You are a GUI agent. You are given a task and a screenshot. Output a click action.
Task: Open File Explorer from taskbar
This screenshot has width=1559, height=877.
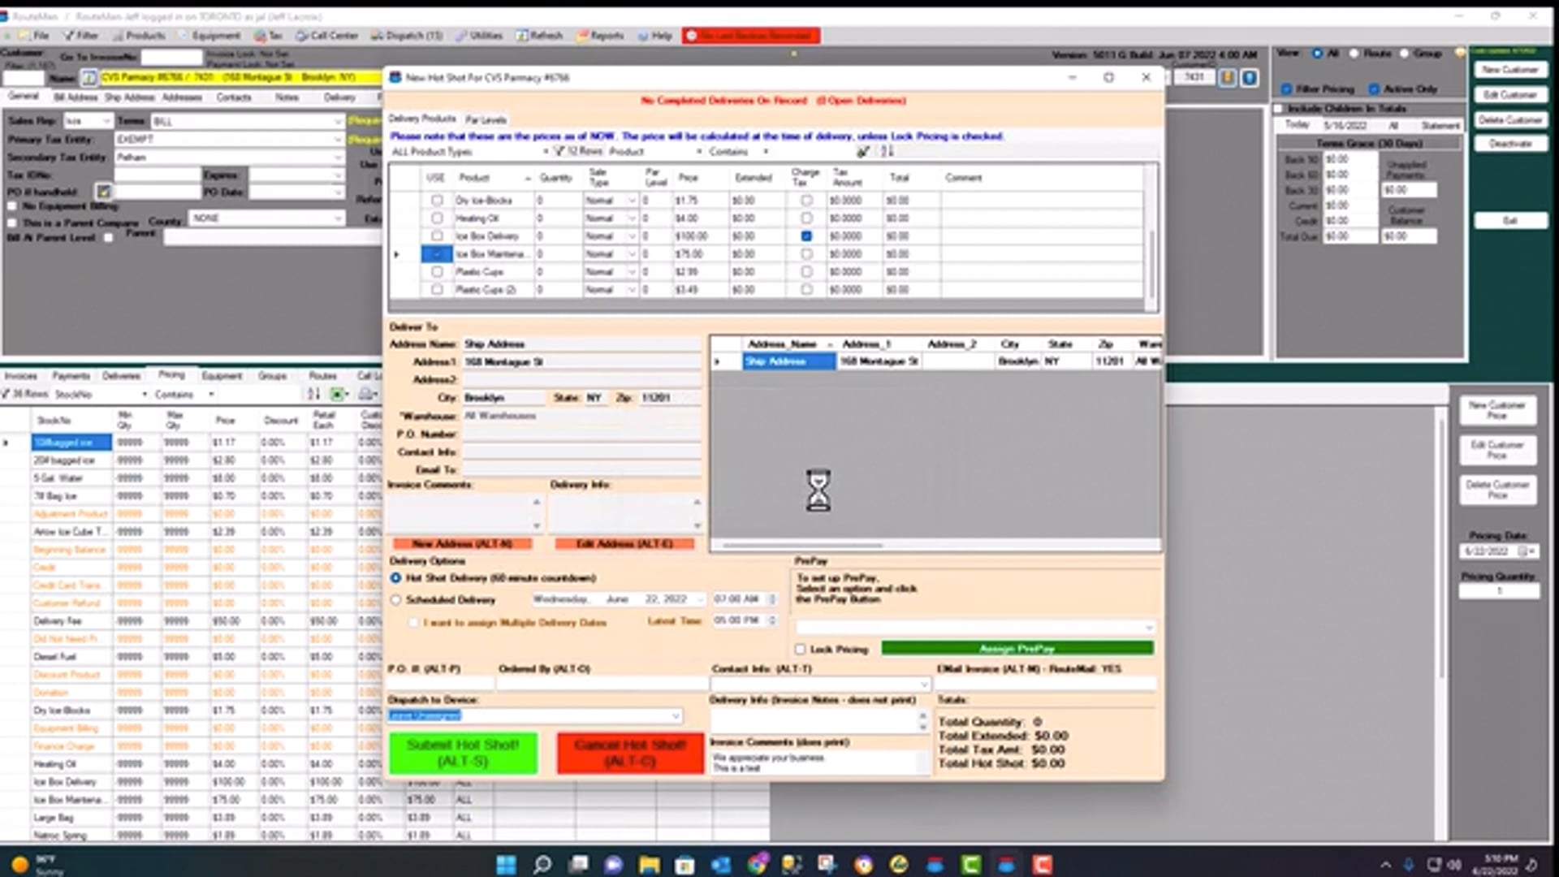coord(648,864)
